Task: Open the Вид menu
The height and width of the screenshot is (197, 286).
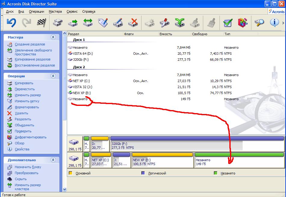Action: point(21,11)
